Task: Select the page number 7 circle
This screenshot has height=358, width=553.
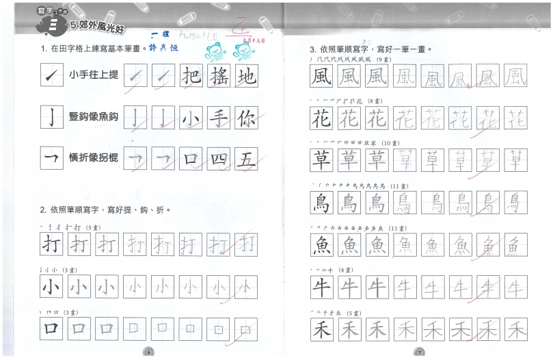Action: point(420,352)
